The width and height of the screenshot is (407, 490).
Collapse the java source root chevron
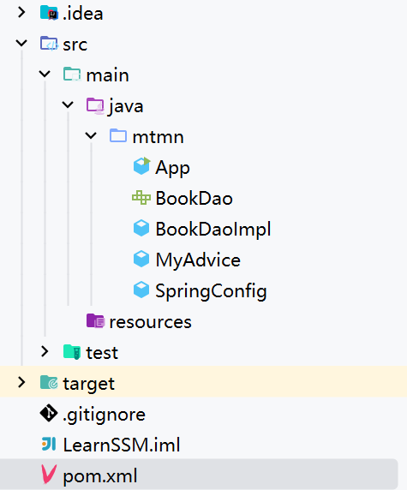(x=68, y=105)
